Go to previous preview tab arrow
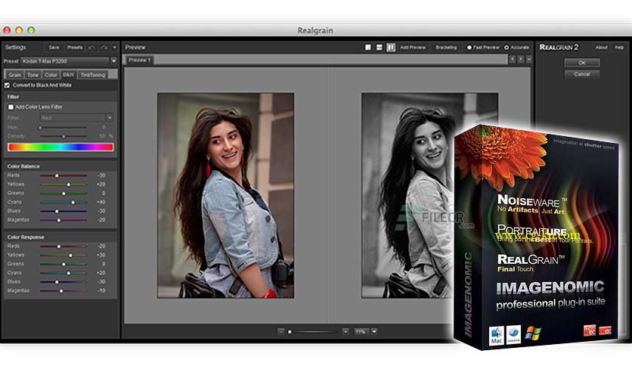632x366 pixels. [x=513, y=59]
